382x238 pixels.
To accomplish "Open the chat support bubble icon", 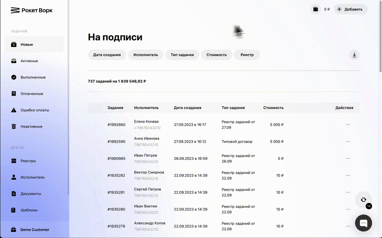I will pos(363,223).
